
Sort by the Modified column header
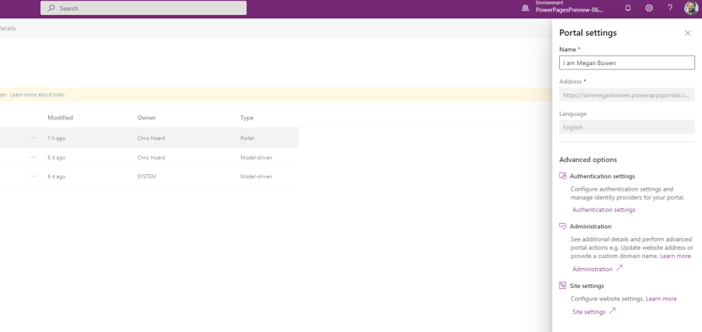pos(60,118)
